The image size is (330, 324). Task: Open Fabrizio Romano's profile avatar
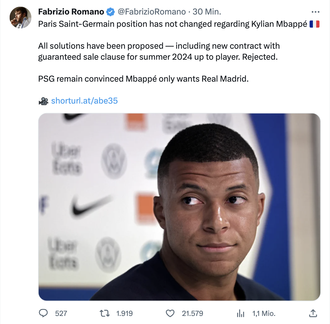(x=20, y=17)
